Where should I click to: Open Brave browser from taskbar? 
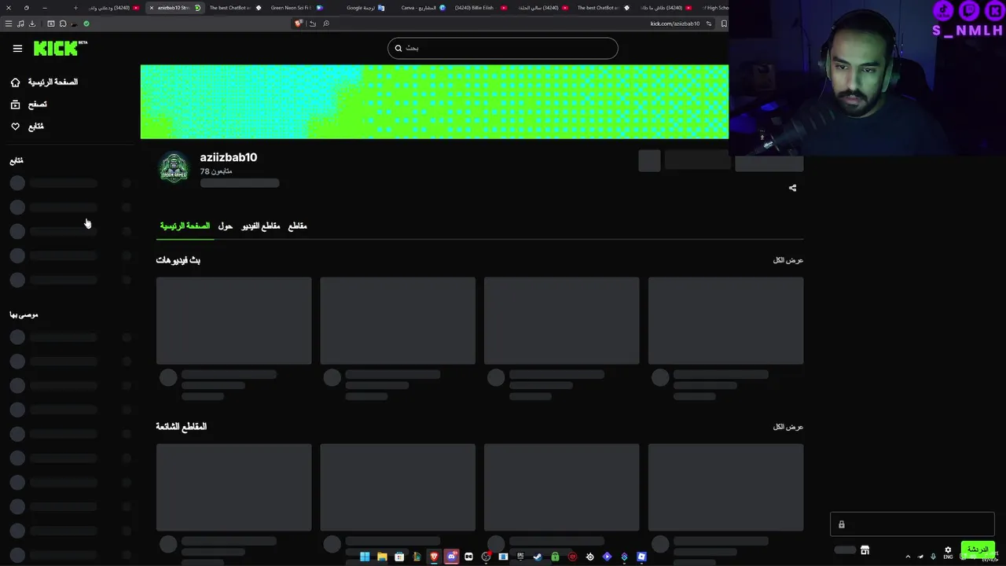434,557
